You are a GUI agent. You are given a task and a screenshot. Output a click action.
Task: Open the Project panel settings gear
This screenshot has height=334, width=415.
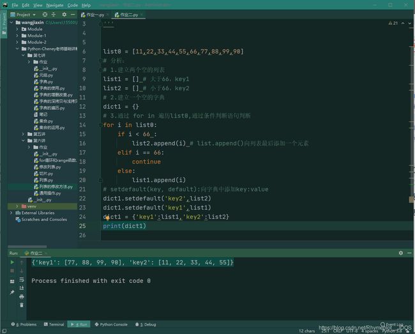64,15
